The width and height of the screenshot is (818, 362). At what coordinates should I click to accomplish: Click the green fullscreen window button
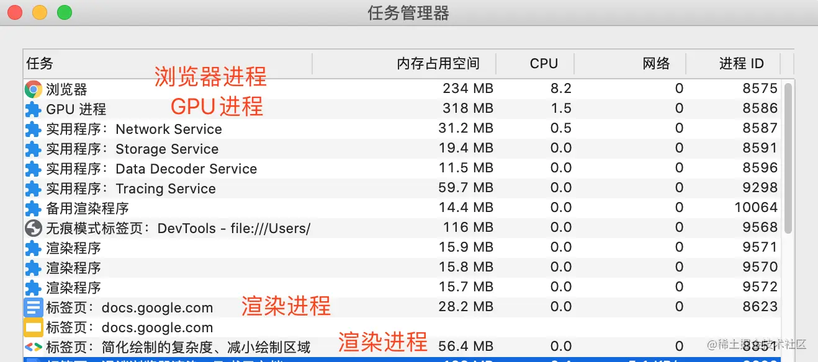coord(64,12)
